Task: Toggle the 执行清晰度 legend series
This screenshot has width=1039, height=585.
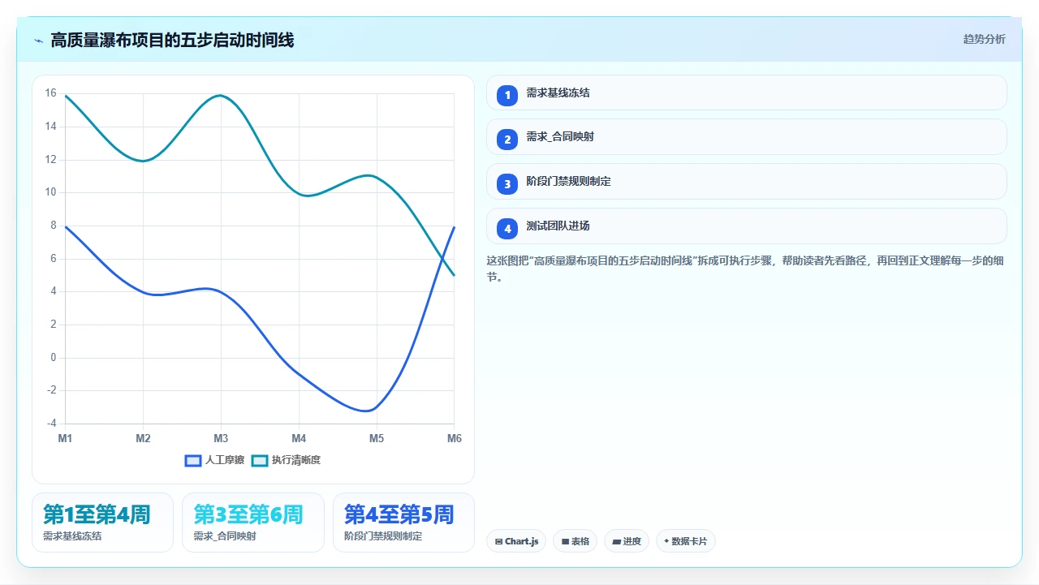Action: (x=286, y=460)
